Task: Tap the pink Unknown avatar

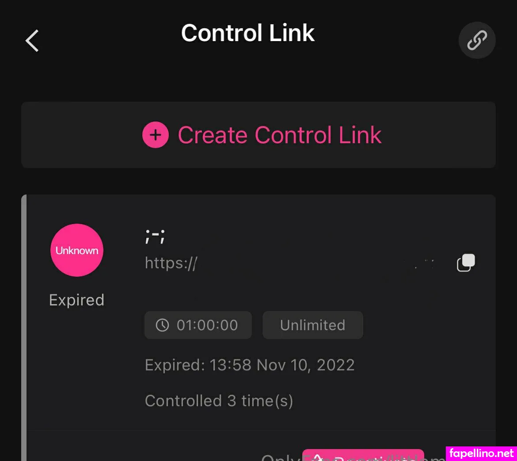Action: tap(77, 250)
